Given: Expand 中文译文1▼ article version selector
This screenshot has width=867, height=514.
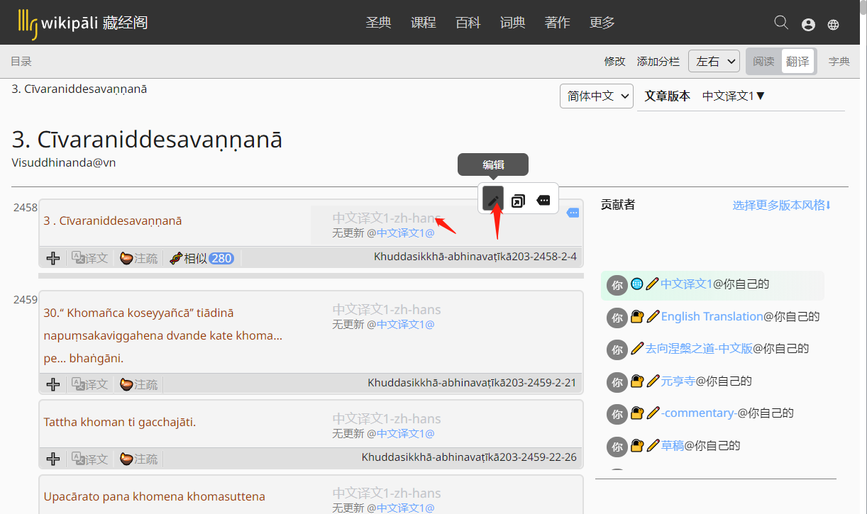Looking at the screenshot, I should (734, 96).
